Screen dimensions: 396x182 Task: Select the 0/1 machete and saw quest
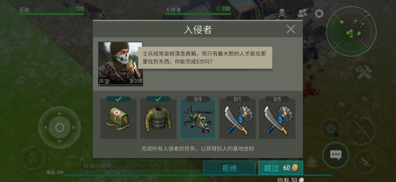coord(237,118)
